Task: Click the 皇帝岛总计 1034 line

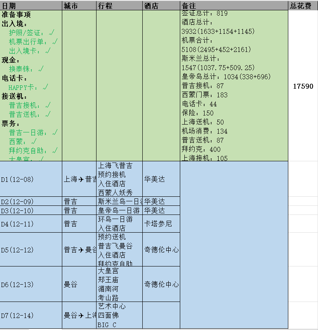Action: [226, 77]
